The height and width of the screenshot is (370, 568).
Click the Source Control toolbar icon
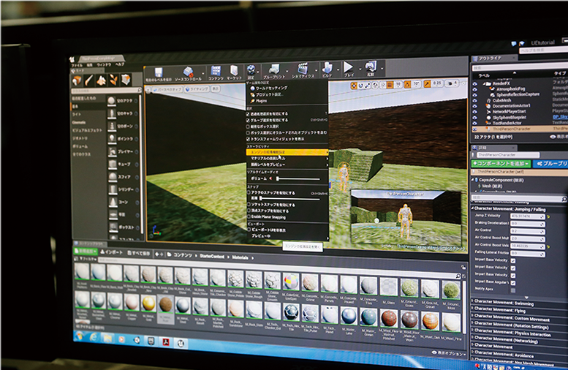188,72
